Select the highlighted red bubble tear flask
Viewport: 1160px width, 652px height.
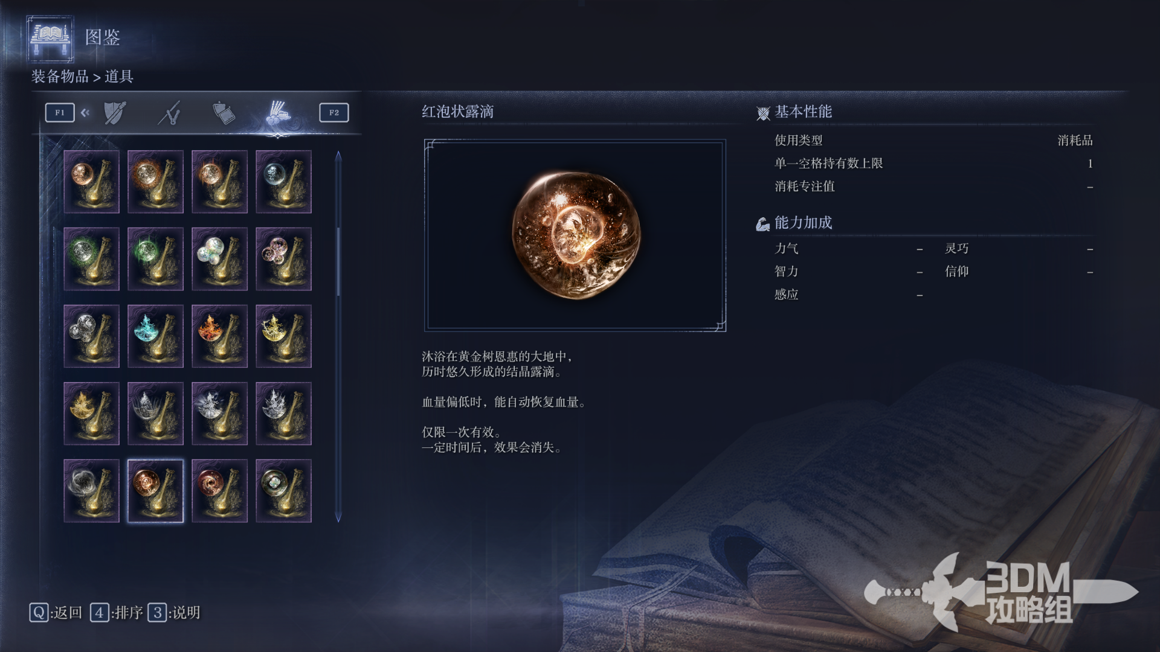[155, 491]
